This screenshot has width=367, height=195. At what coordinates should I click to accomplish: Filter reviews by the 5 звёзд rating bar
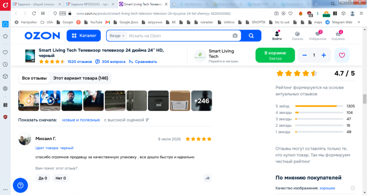(x=315, y=106)
